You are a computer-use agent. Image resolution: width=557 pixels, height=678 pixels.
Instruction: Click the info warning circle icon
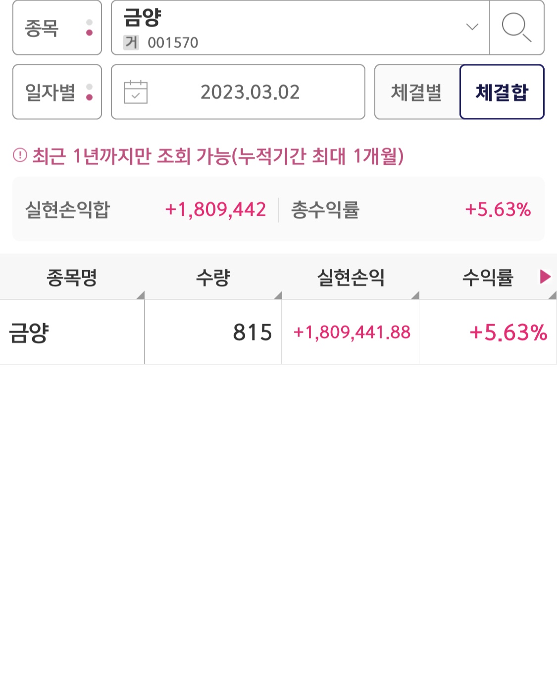[20, 156]
